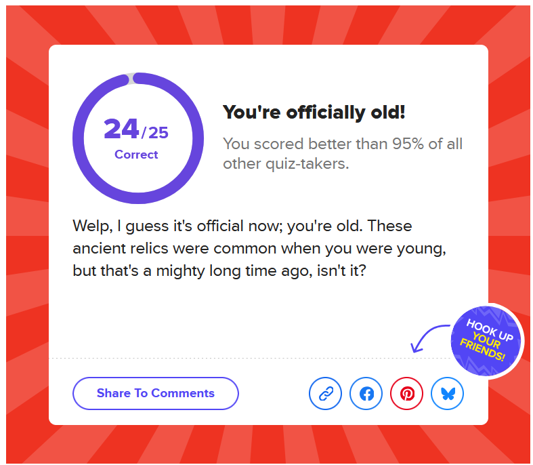Tap the Hook Up Your Friends badge
This screenshot has height=465, width=533.
point(486,341)
